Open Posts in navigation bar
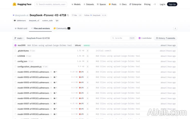The height and width of the screenshot is (119, 190). click(x=112, y=4)
